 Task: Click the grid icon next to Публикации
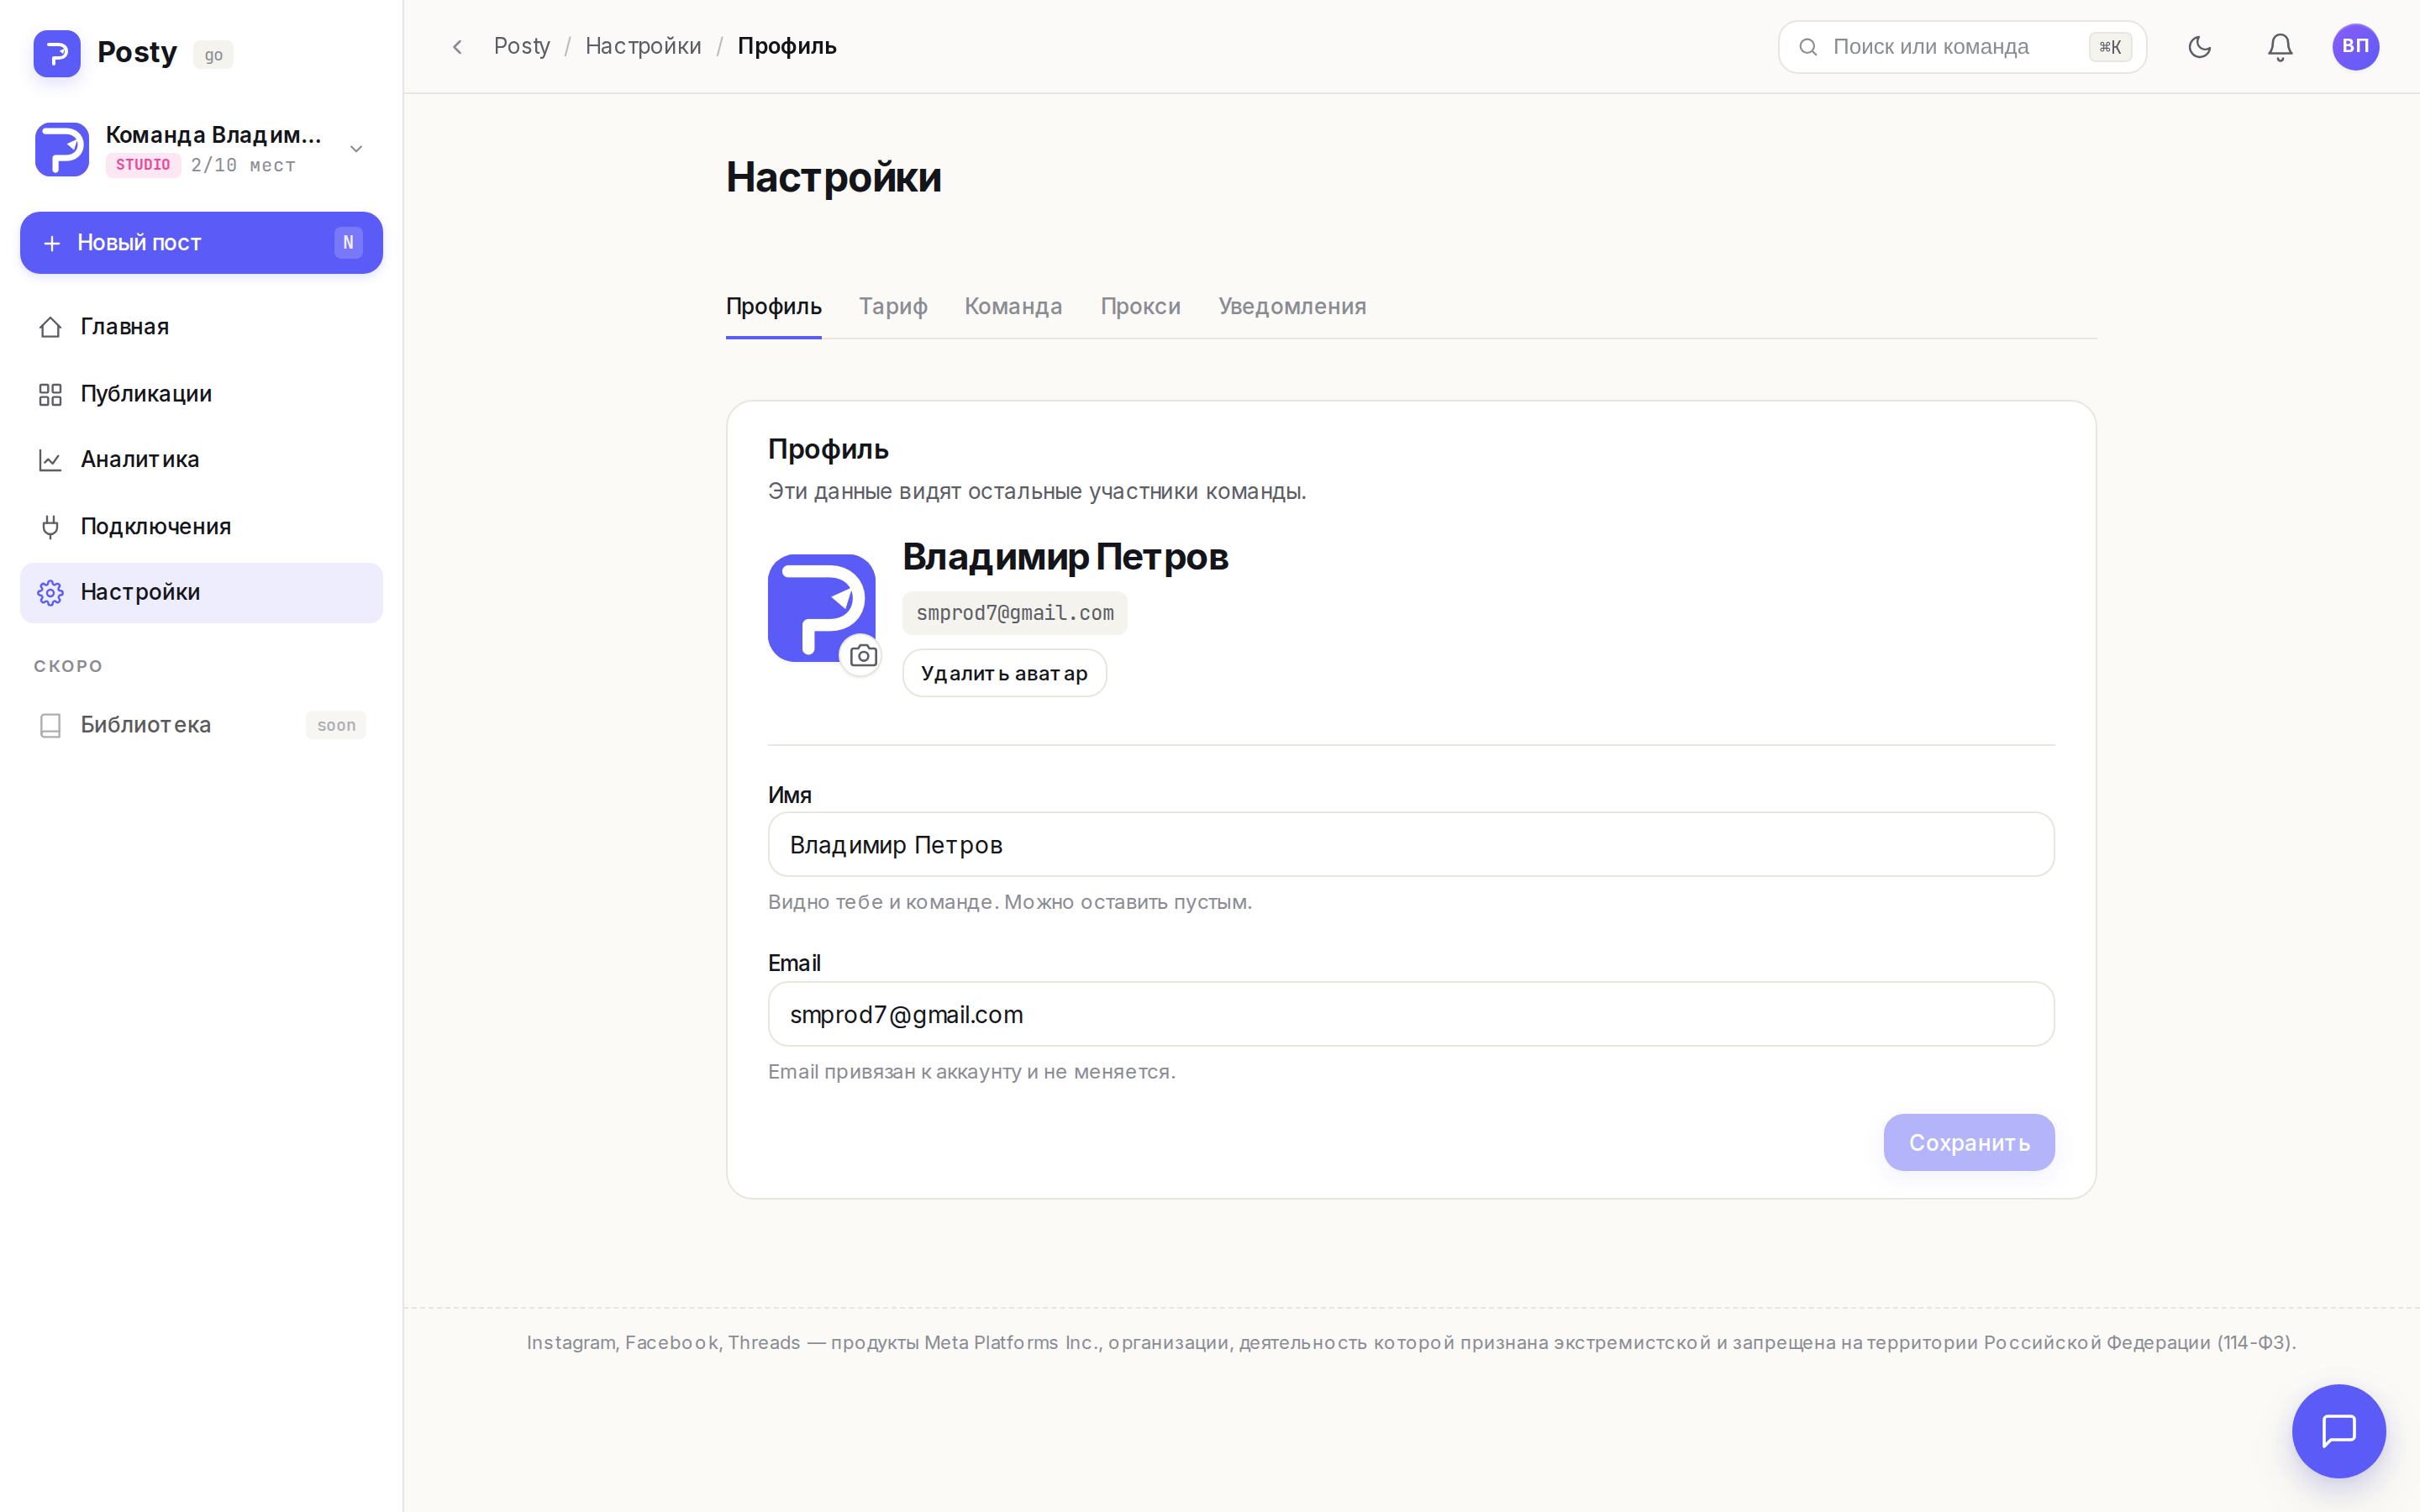(50, 394)
